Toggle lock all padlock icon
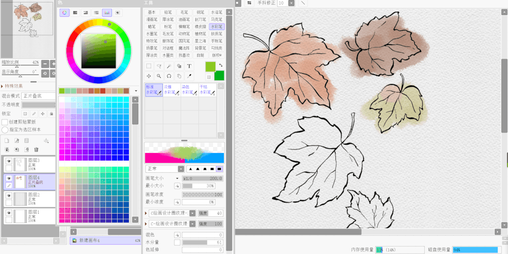 click(x=51, y=114)
